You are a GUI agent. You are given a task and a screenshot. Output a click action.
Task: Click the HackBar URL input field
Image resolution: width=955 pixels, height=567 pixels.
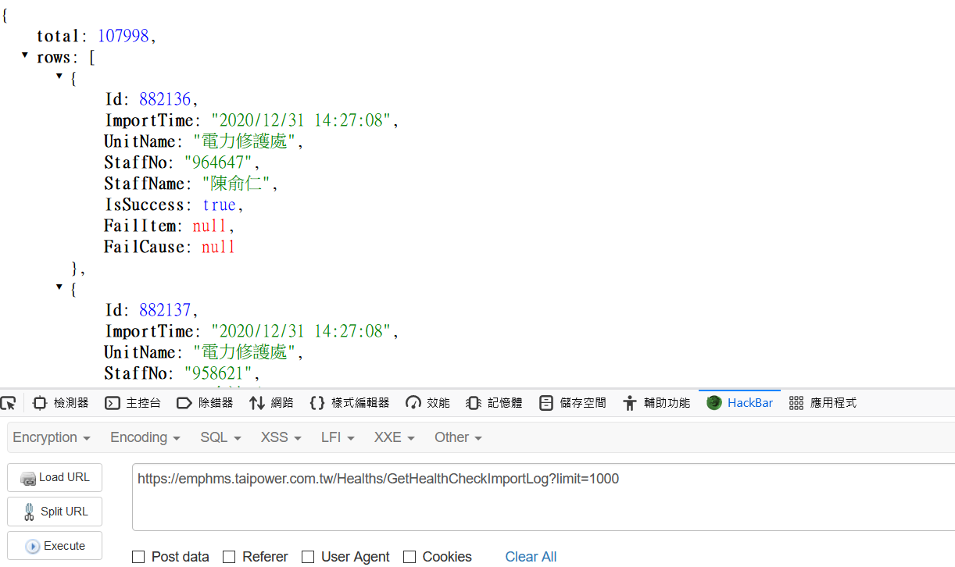(543, 497)
